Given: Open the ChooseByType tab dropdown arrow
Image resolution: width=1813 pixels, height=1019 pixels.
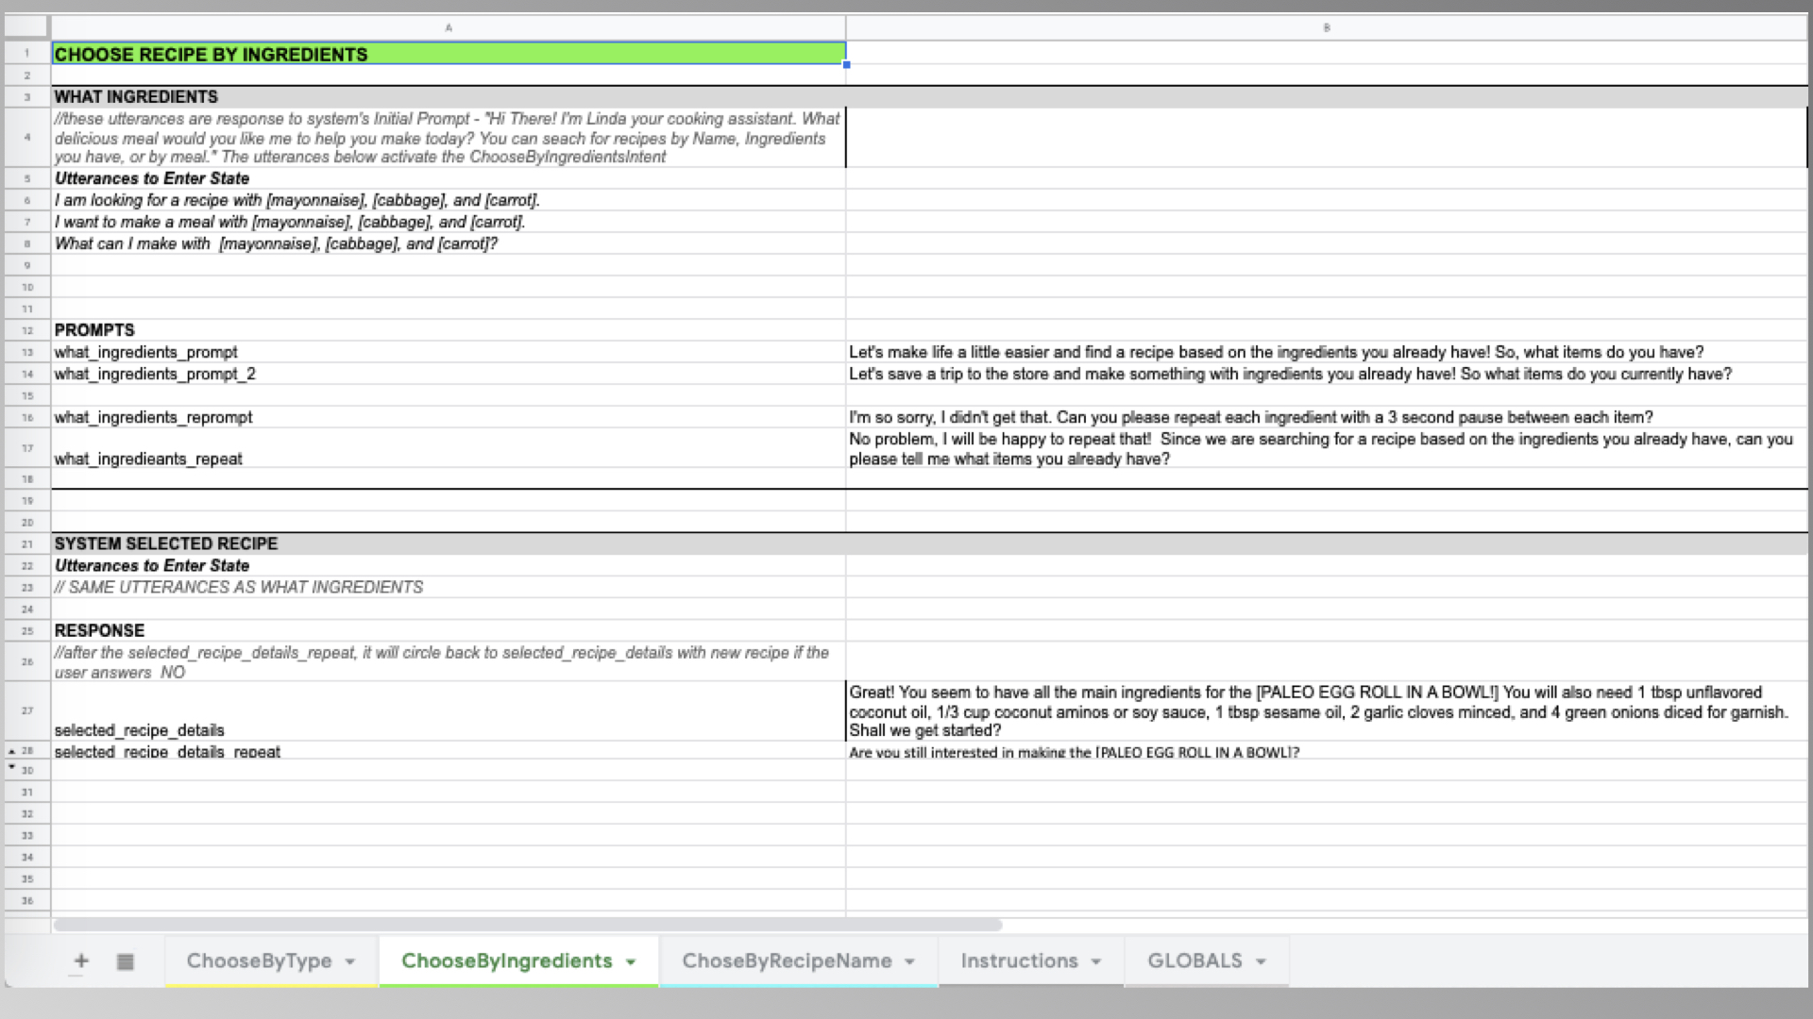Looking at the screenshot, I should (x=350, y=961).
